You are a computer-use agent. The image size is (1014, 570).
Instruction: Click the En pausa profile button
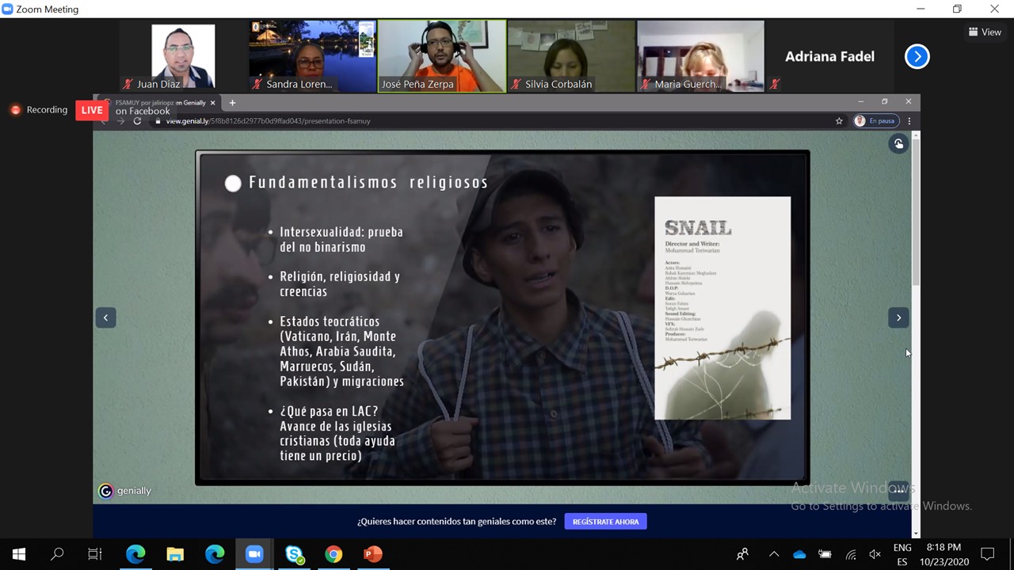pos(875,121)
